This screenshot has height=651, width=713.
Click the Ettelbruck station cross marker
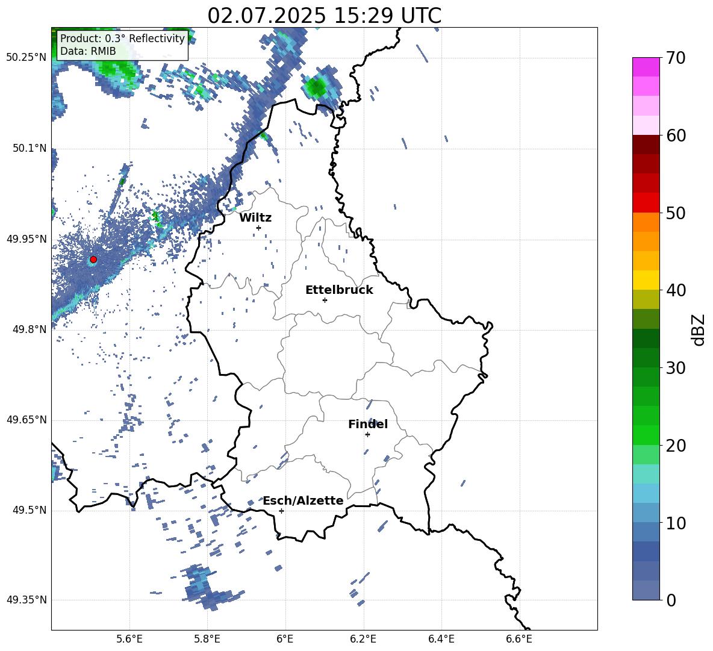click(325, 300)
